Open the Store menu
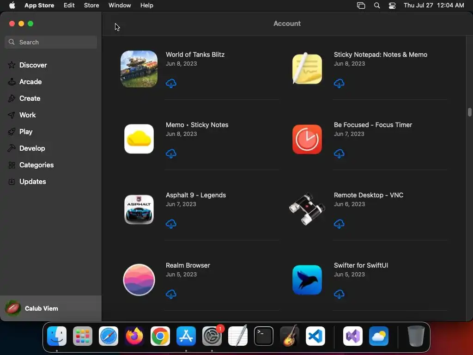 91,5
